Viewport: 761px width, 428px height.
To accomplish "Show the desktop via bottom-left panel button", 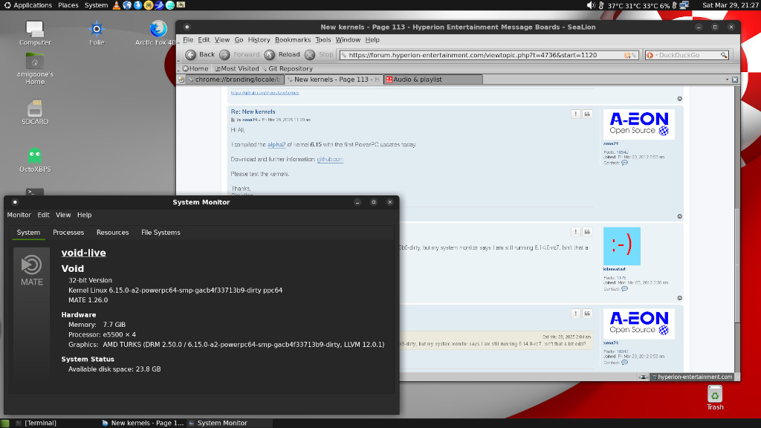I will pyautogui.click(x=5, y=423).
